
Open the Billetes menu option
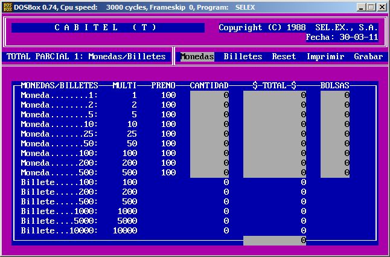tap(243, 56)
